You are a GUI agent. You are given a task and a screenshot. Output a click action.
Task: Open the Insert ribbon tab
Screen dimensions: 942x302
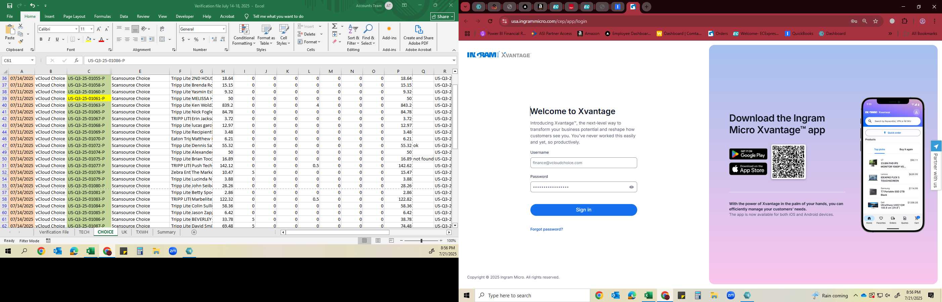tap(49, 16)
